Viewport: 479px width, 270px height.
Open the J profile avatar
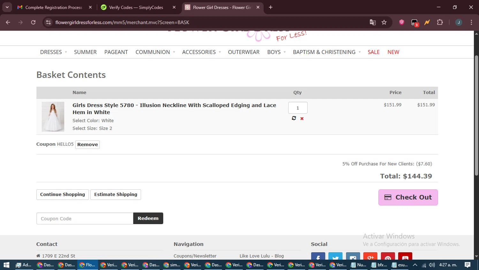(x=459, y=22)
